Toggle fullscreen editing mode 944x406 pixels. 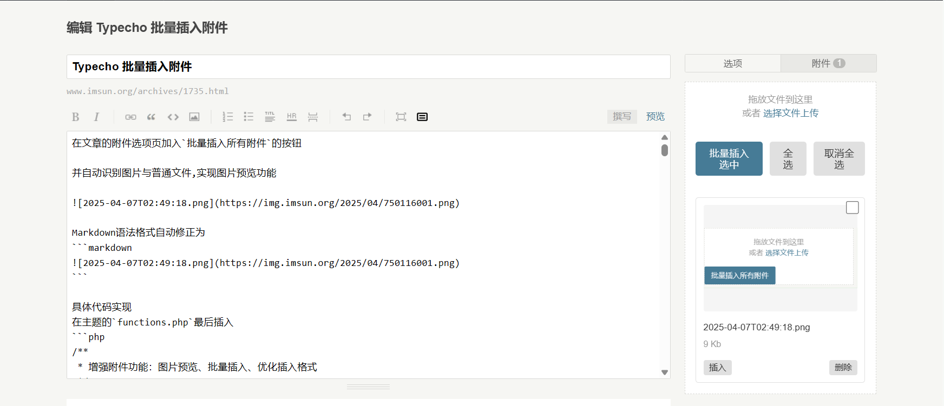coord(401,117)
